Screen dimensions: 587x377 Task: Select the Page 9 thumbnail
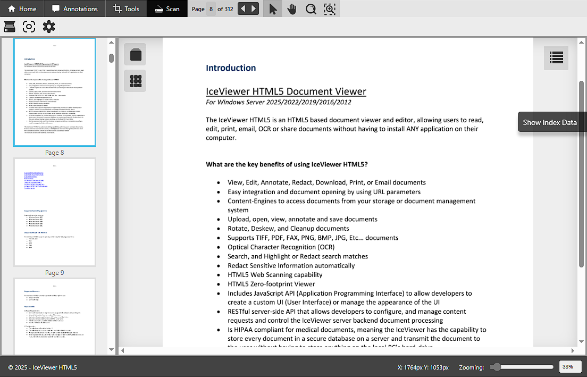55,212
